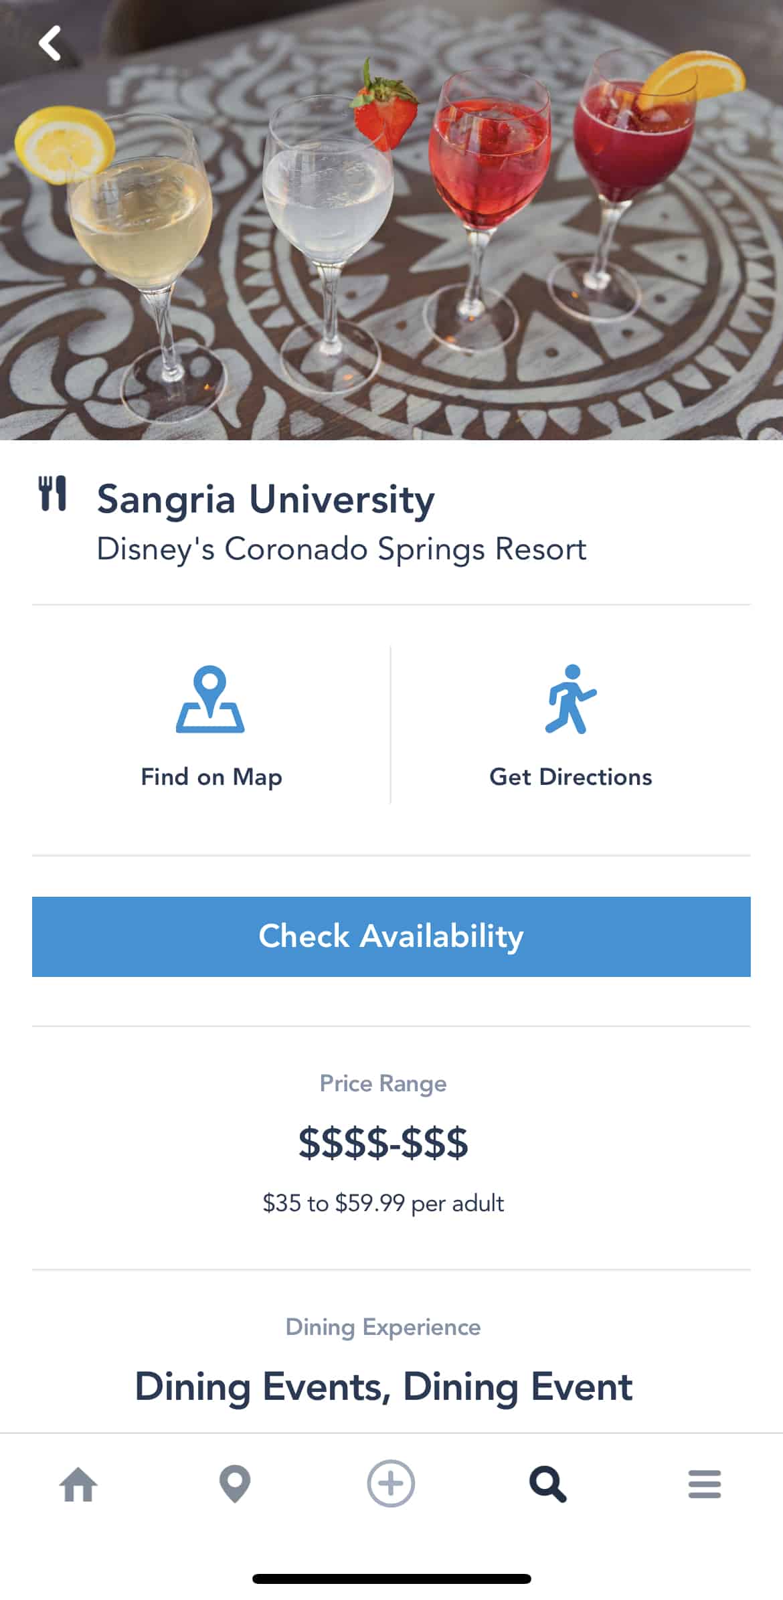
Task: Tap the circled plus icon
Action: [x=391, y=1484]
